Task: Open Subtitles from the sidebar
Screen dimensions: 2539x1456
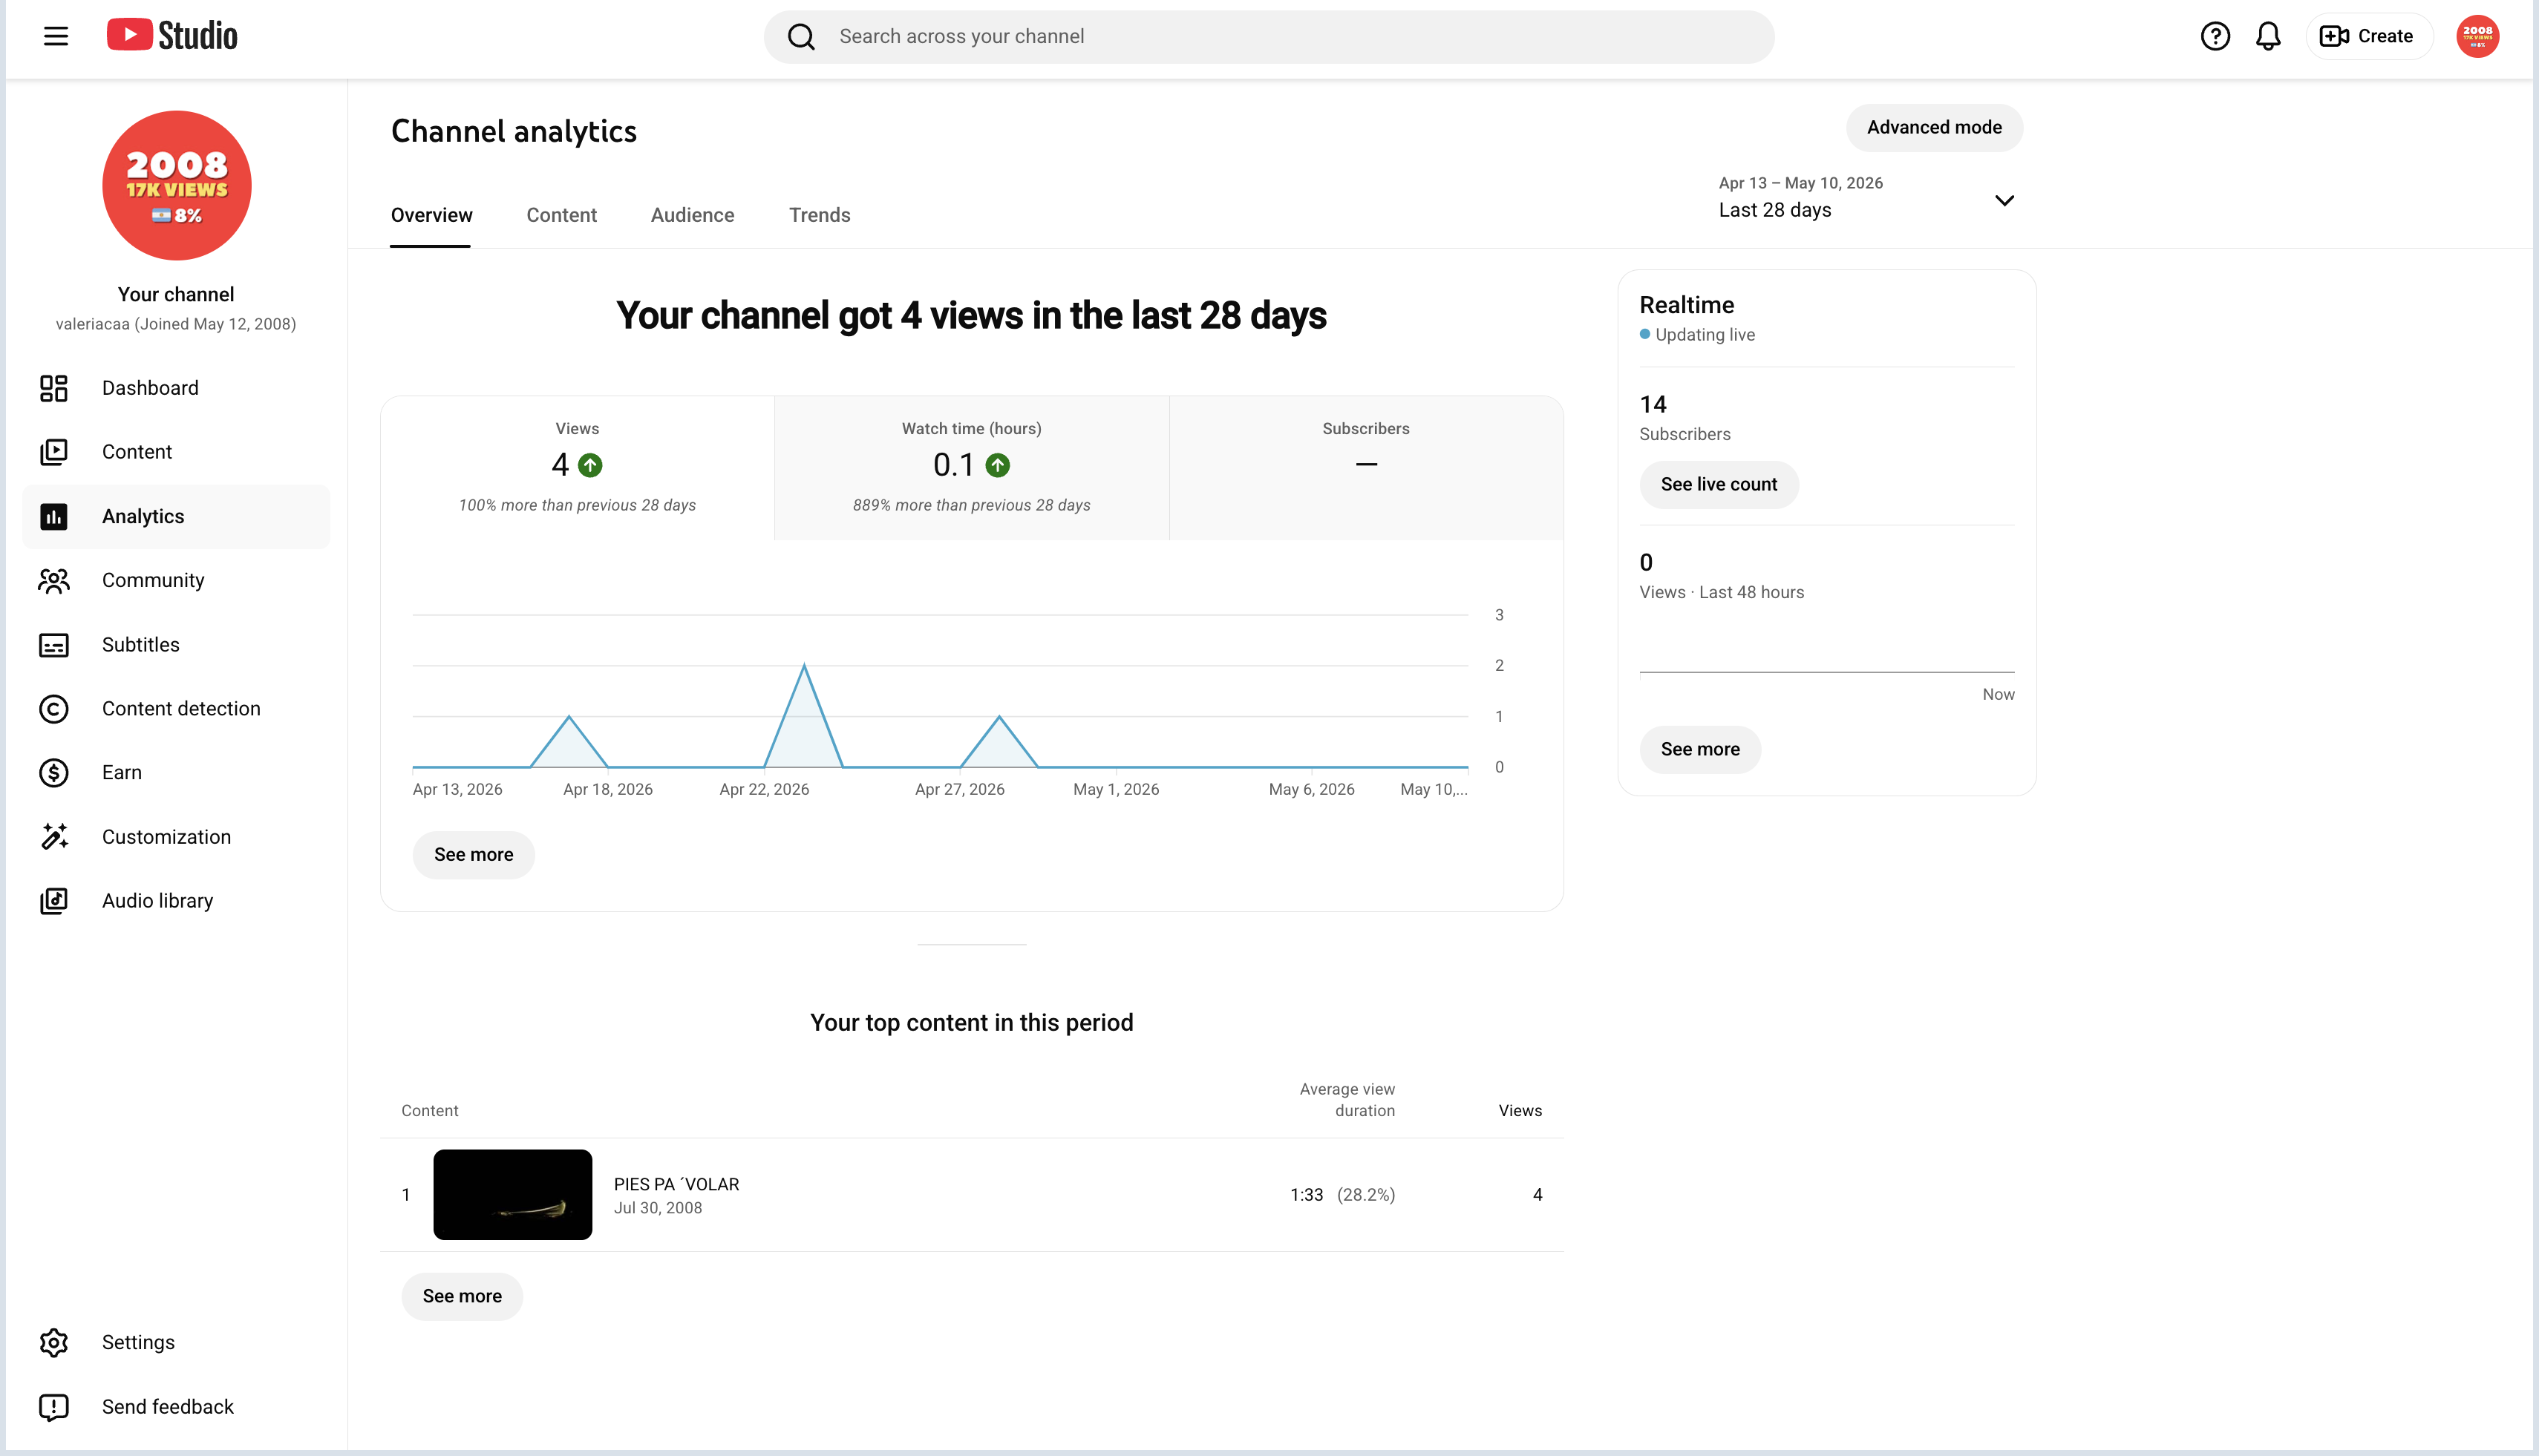Action: 176,645
